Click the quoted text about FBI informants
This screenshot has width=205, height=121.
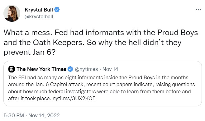[x=102, y=88]
